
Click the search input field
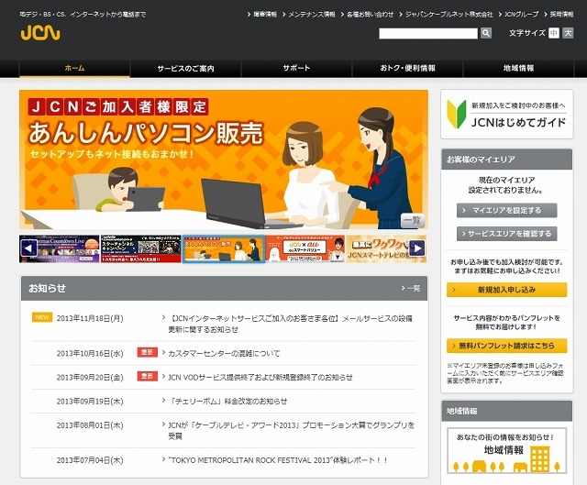pyautogui.click(x=428, y=33)
